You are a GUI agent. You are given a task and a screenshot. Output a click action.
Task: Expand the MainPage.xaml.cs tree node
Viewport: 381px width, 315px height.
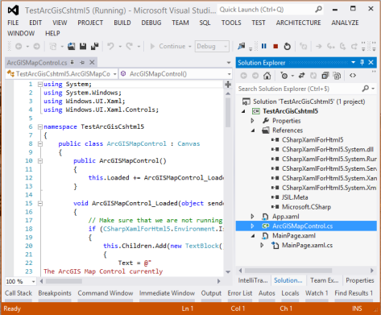(x=262, y=245)
